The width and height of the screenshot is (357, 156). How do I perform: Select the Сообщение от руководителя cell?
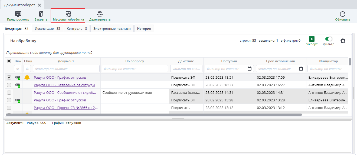135,93
